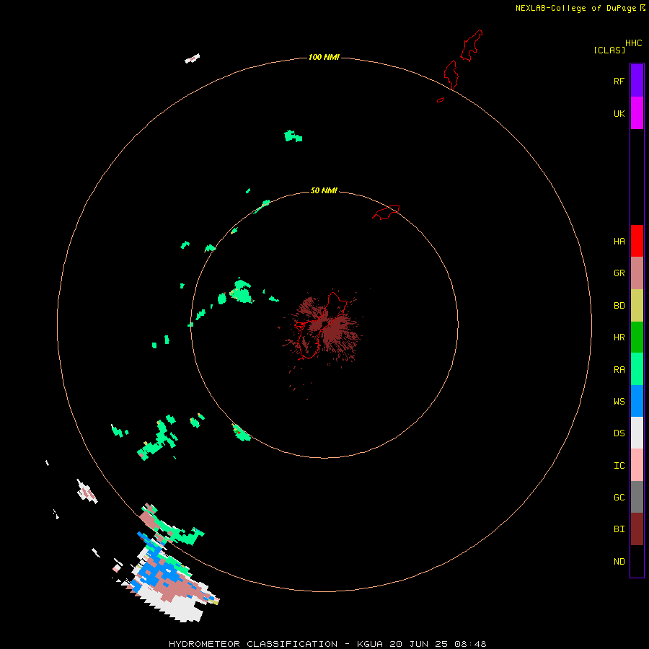Click the ND legend label
649x649 pixels.
(619, 562)
